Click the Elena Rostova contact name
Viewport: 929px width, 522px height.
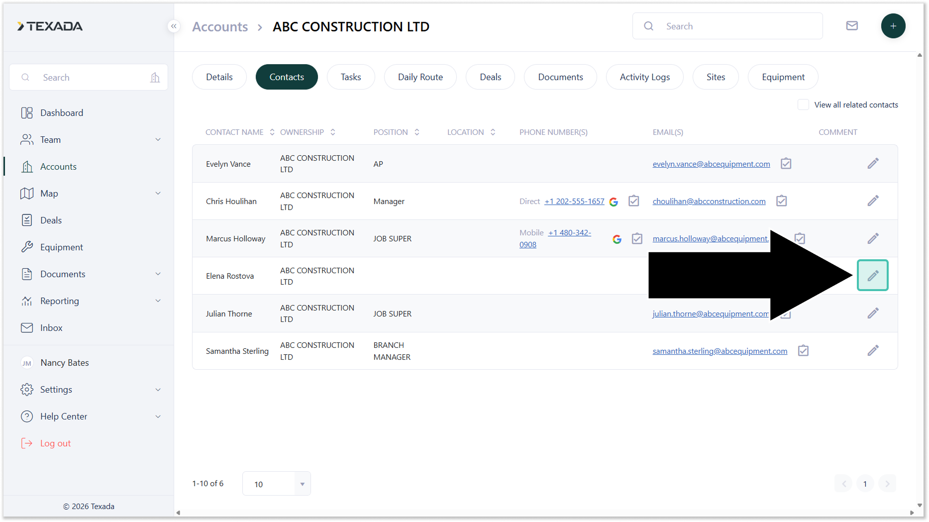(x=230, y=276)
